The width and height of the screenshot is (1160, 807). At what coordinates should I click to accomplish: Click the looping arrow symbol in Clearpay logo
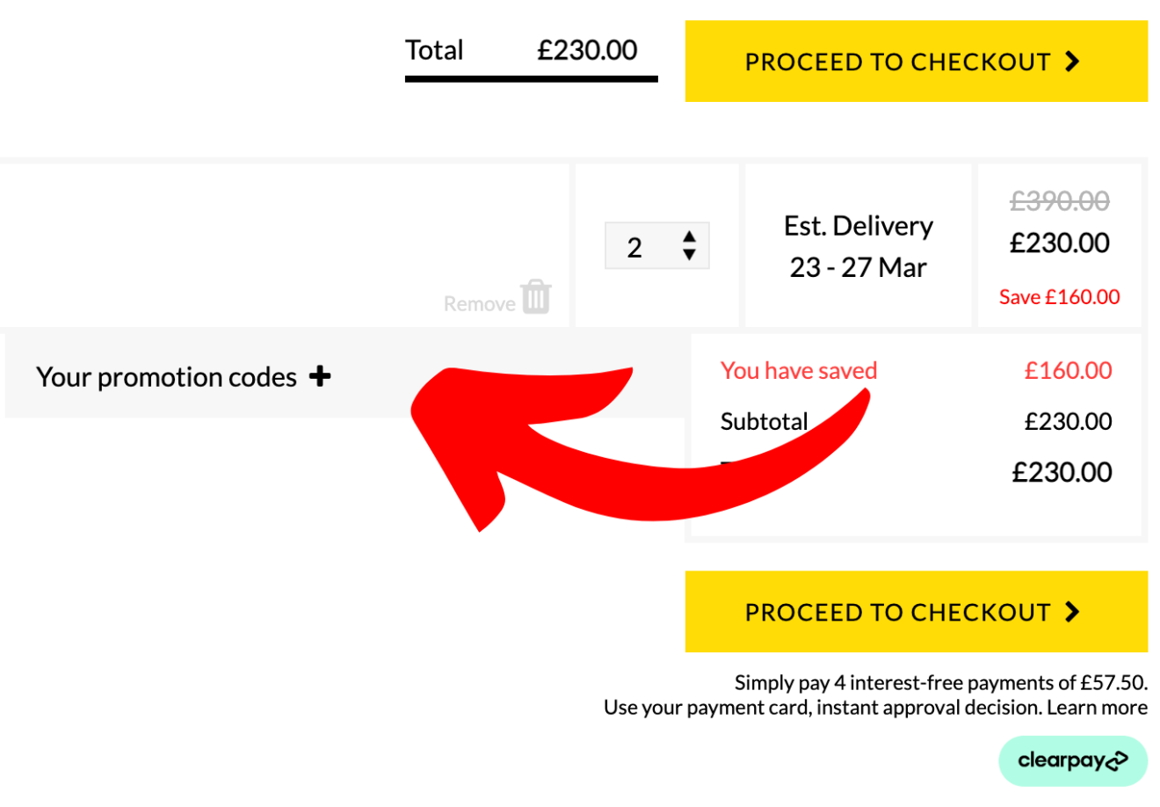pyautogui.click(x=1117, y=760)
